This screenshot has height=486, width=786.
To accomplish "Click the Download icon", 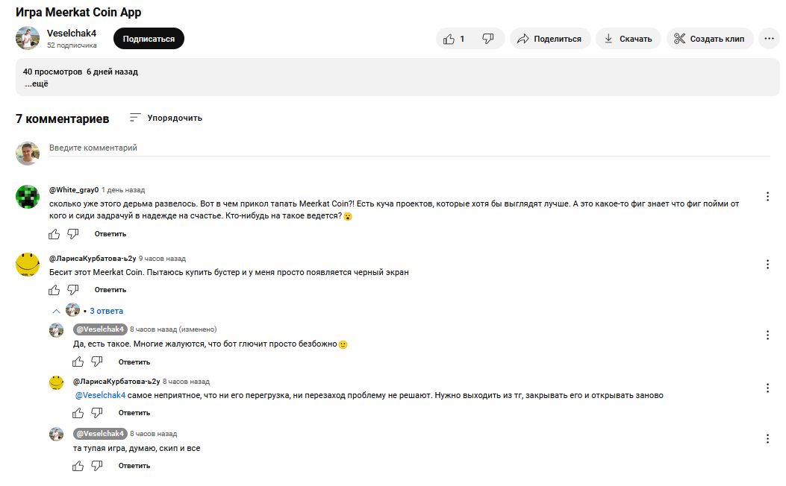I will pos(611,38).
